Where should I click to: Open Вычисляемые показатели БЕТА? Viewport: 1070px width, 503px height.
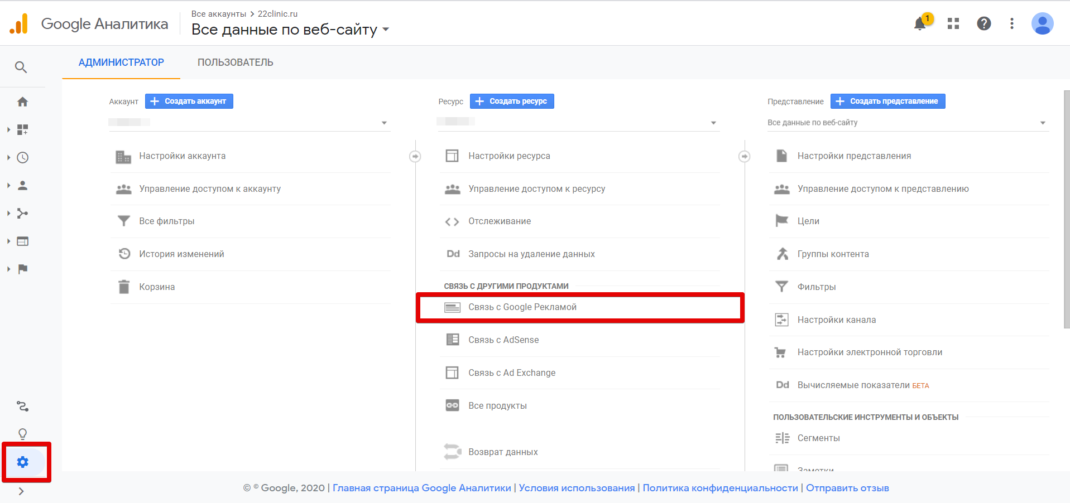909,385
